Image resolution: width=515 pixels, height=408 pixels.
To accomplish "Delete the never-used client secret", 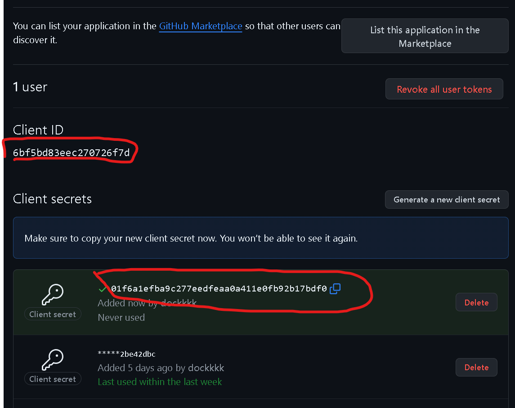I will tap(476, 302).
